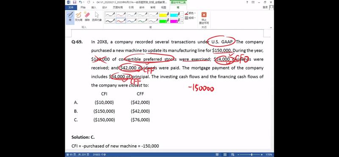Switch to Read Mode view in status bar

(x=217, y=154)
